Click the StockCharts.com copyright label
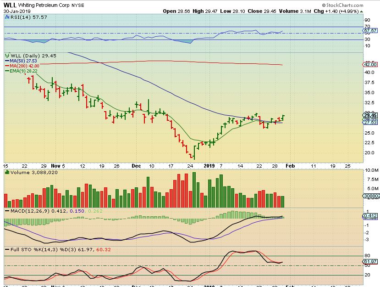 [343, 5]
